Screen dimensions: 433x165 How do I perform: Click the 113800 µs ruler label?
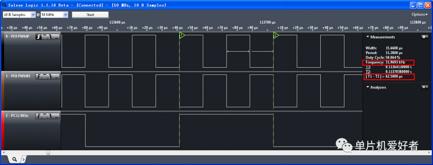coord(418,22)
